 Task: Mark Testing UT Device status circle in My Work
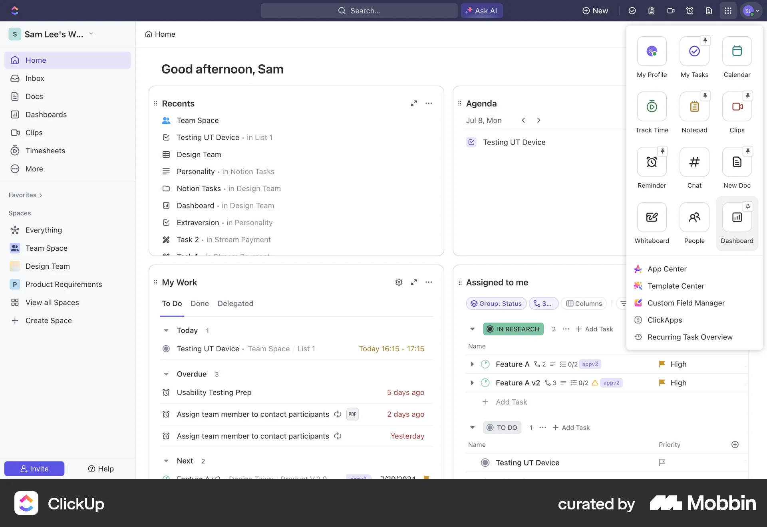tap(166, 349)
